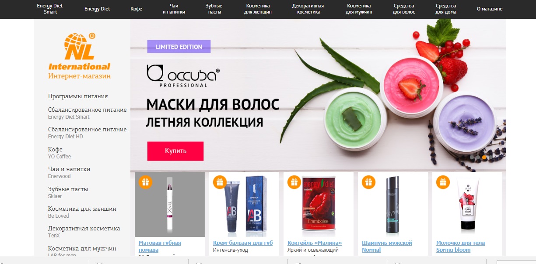Select the active orange carousel dot
536x264 pixels.
(x=484, y=157)
